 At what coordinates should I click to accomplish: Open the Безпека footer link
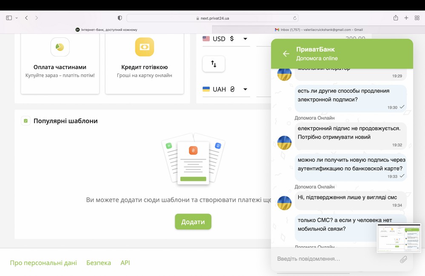tap(99, 263)
